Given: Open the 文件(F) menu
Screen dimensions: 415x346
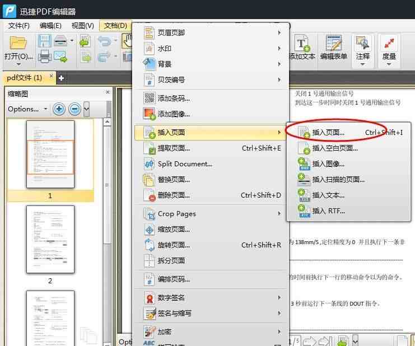Looking at the screenshot, I should coord(19,26).
